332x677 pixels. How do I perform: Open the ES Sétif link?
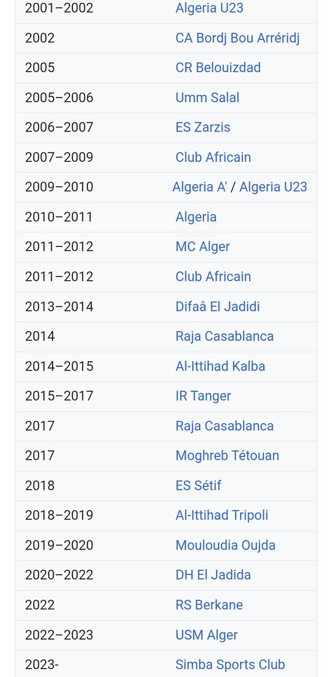click(x=198, y=486)
